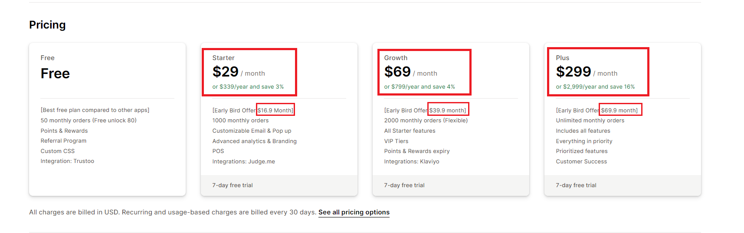Open the See all pricing options link

(354, 212)
